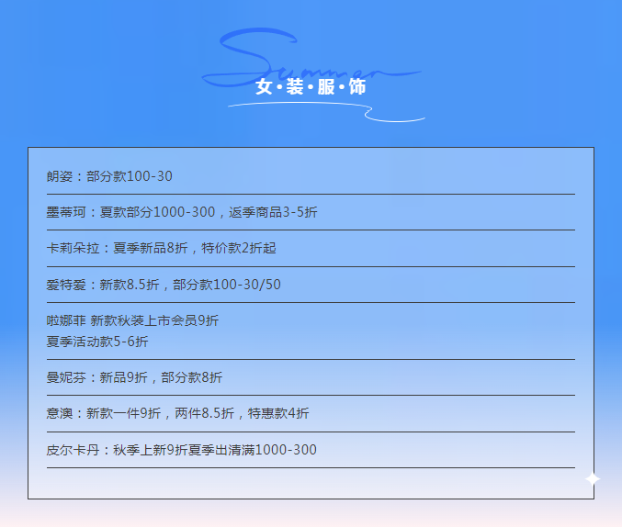622x527 pixels.
Task: Click the 墨蒂珂：夏款部分1000-300 promotion line
Action: (182, 212)
